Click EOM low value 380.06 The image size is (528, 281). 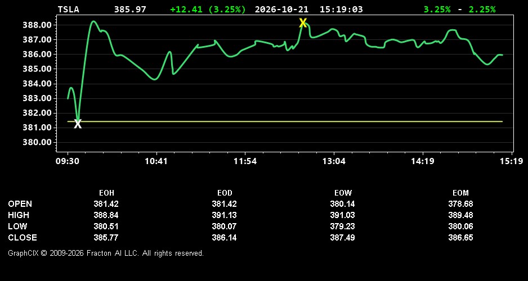[x=460, y=226]
